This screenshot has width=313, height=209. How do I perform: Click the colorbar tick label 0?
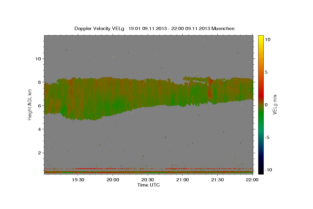[266, 104]
